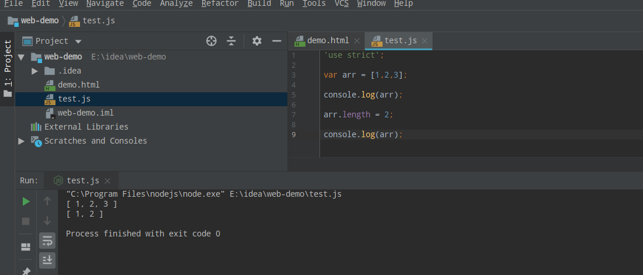Click the Down the stack trace arrow
Image resolution: width=643 pixels, height=275 pixels.
[47, 221]
